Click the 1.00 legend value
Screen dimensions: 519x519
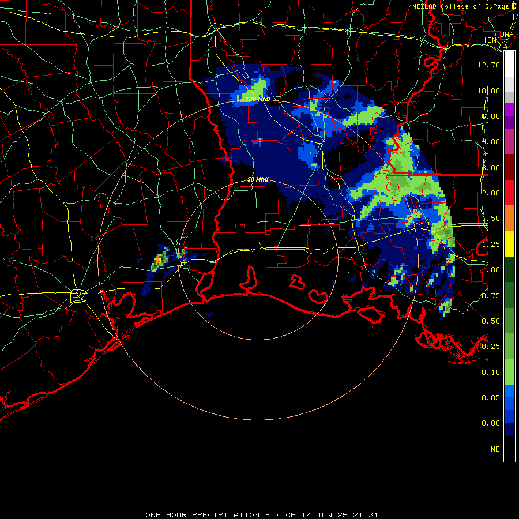pos(491,270)
